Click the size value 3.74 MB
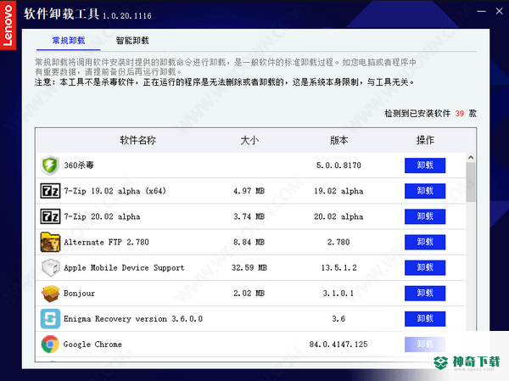Image resolution: width=509 pixels, height=381 pixels. [249, 216]
